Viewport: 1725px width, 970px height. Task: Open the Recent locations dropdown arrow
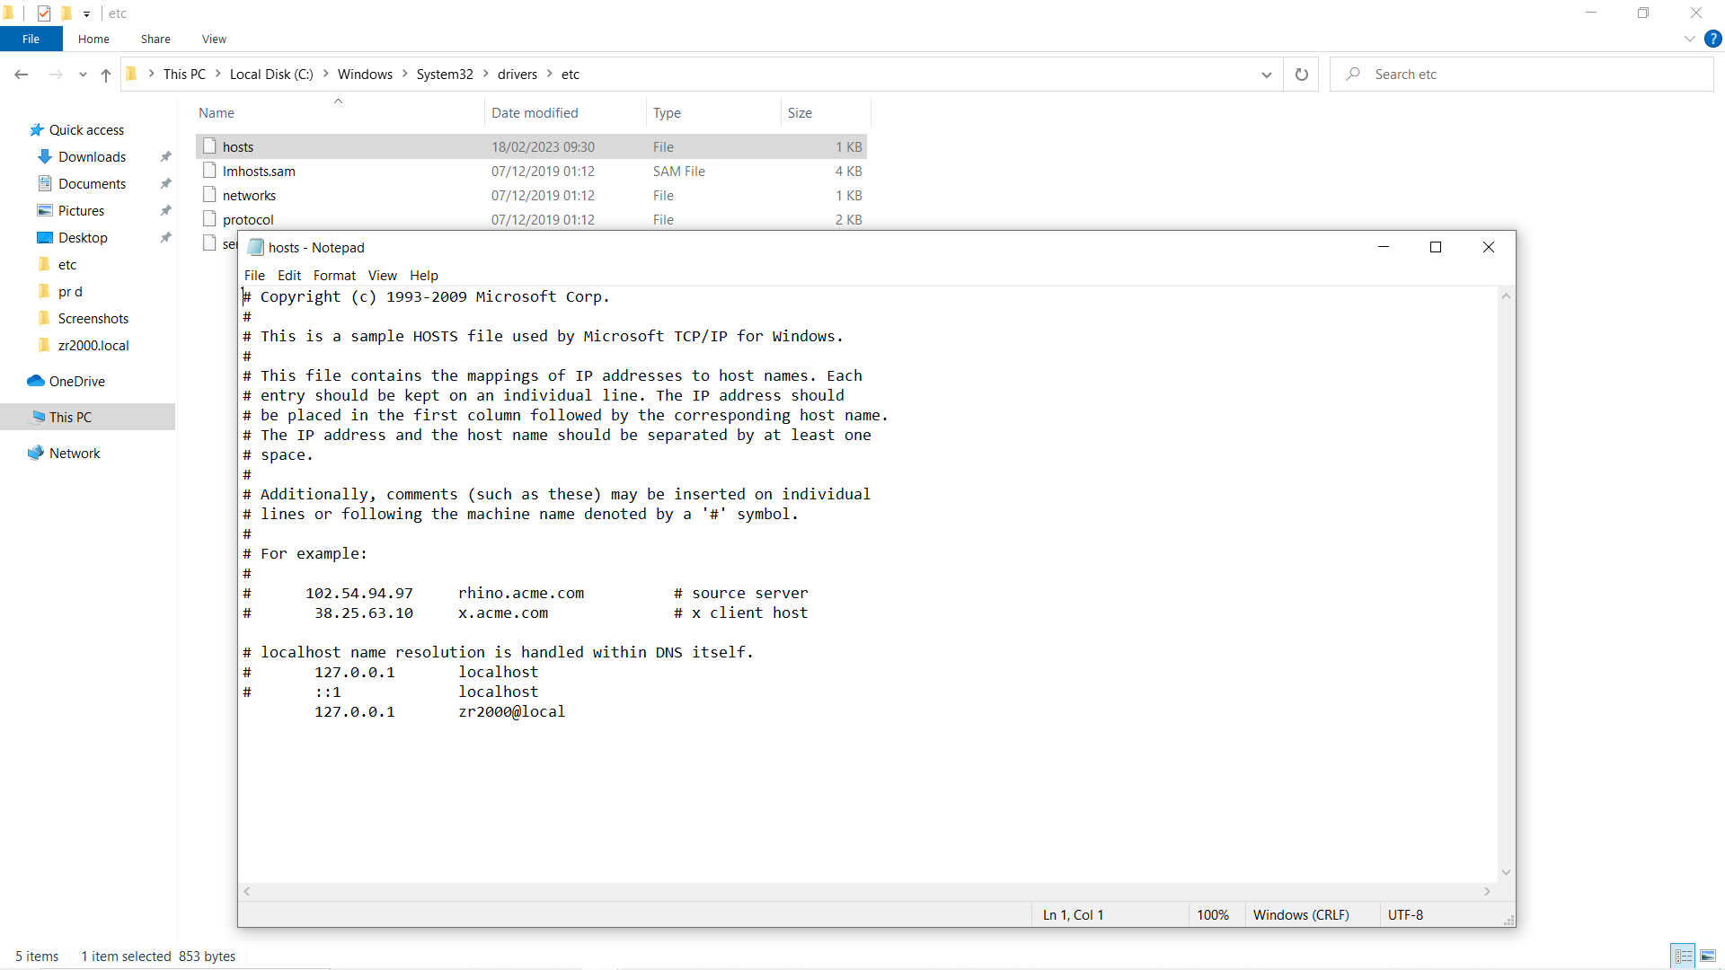(x=83, y=75)
